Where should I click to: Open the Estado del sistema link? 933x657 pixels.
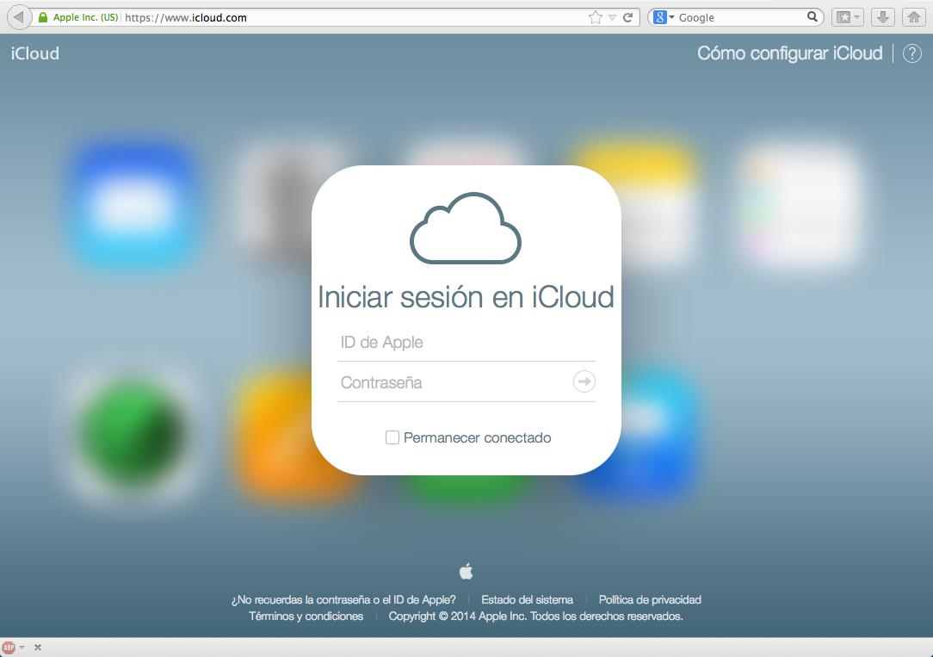click(528, 599)
